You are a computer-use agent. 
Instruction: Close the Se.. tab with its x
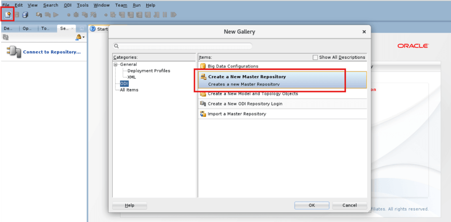pyautogui.click(x=72, y=29)
